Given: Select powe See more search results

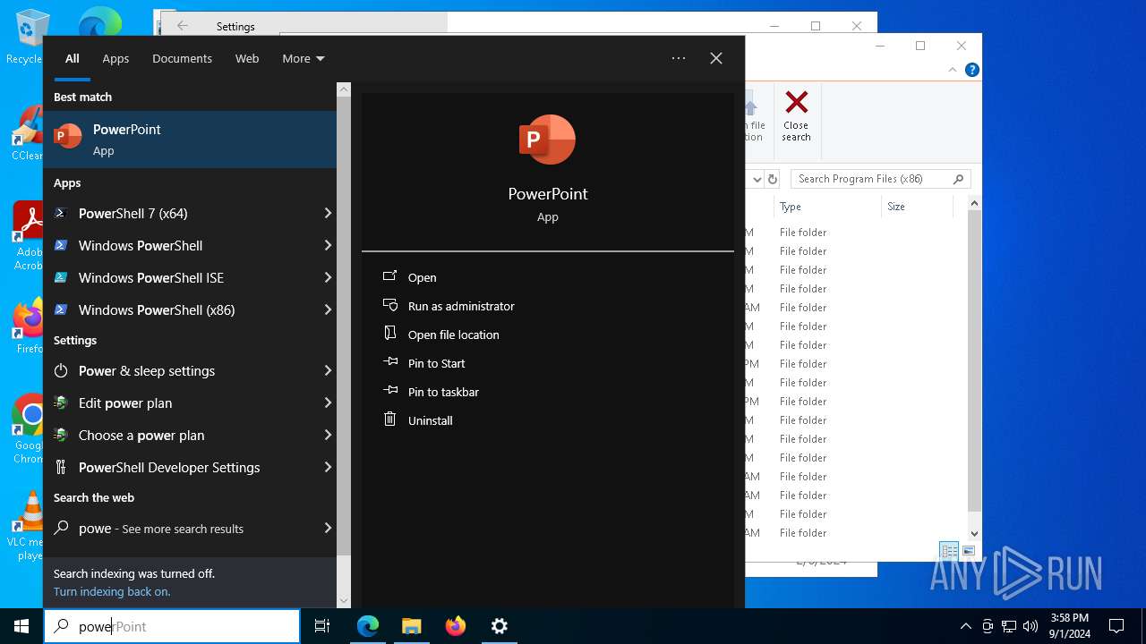Looking at the screenshot, I should pyautogui.click(x=190, y=528).
